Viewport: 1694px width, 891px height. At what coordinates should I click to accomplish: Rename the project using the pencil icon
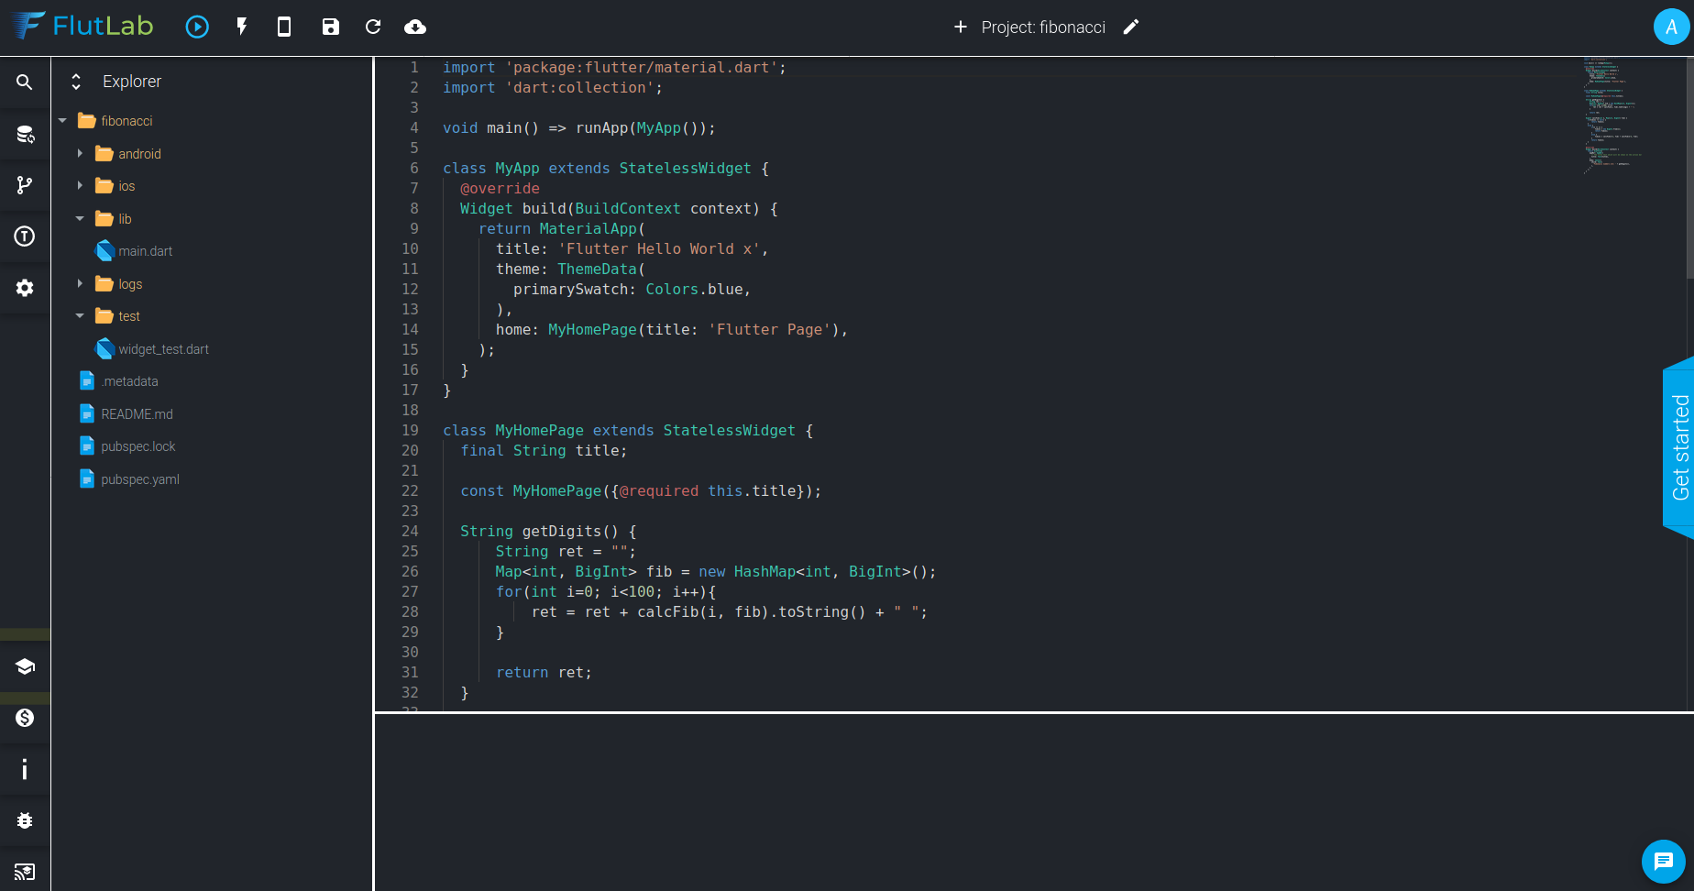coord(1130,27)
